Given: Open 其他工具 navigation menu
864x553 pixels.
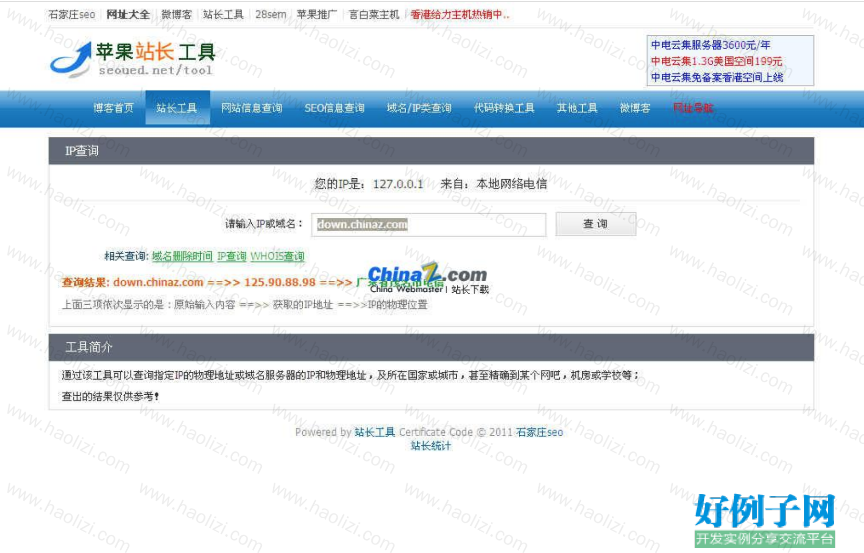Looking at the screenshot, I should (x=577, y=108).
